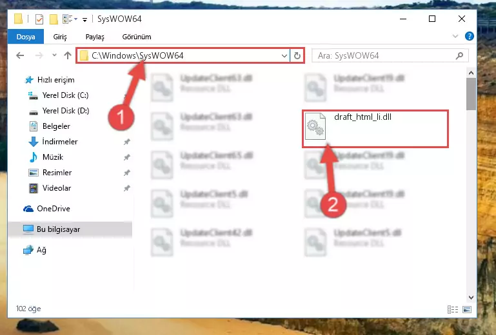This screenshot has width=496, height=335.
Task: Go up one folder level arrow
Action: pyautogui.click(x=68, y=55)
